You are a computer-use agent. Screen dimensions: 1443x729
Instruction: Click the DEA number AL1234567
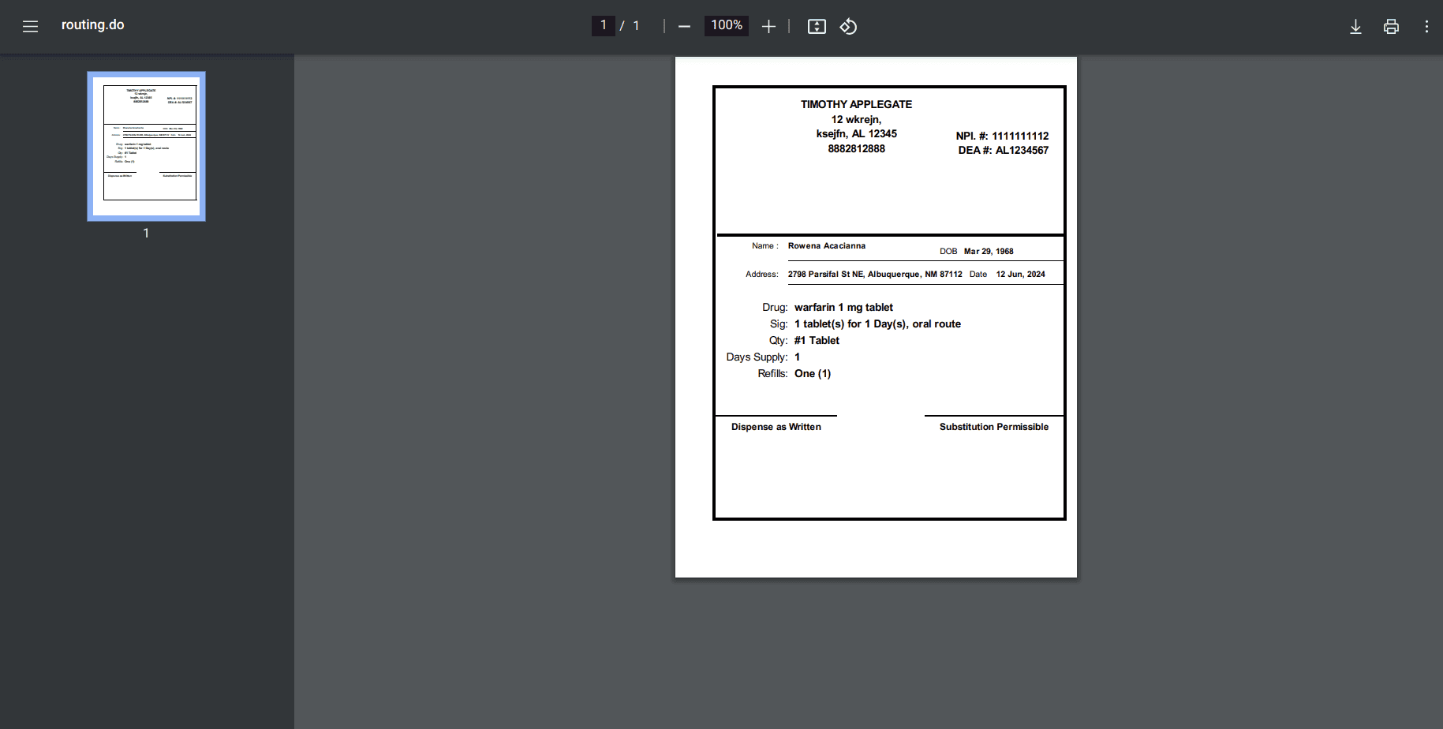1022,150
